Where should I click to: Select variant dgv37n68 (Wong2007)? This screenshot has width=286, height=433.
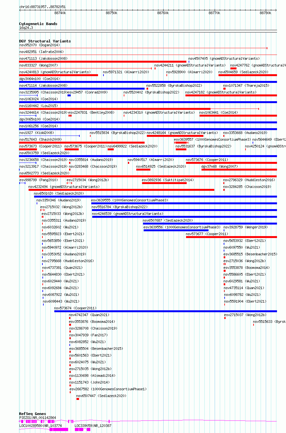[219, 166]
